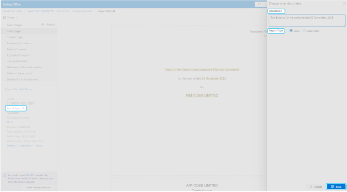Image resolution: width=347 pixels, height=192 pixels.
Task: Click the Cancel button
Action: pyautogui.click(x=315, y=187)
